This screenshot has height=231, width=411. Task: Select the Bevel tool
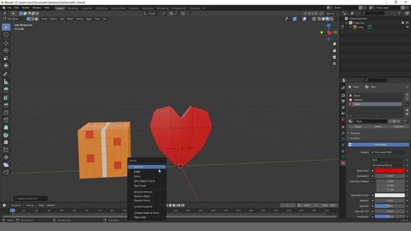6,105
